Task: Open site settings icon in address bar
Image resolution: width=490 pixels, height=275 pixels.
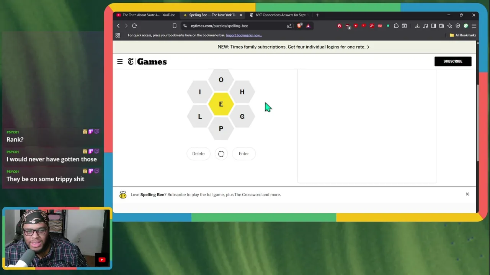Action: (185, 26)
